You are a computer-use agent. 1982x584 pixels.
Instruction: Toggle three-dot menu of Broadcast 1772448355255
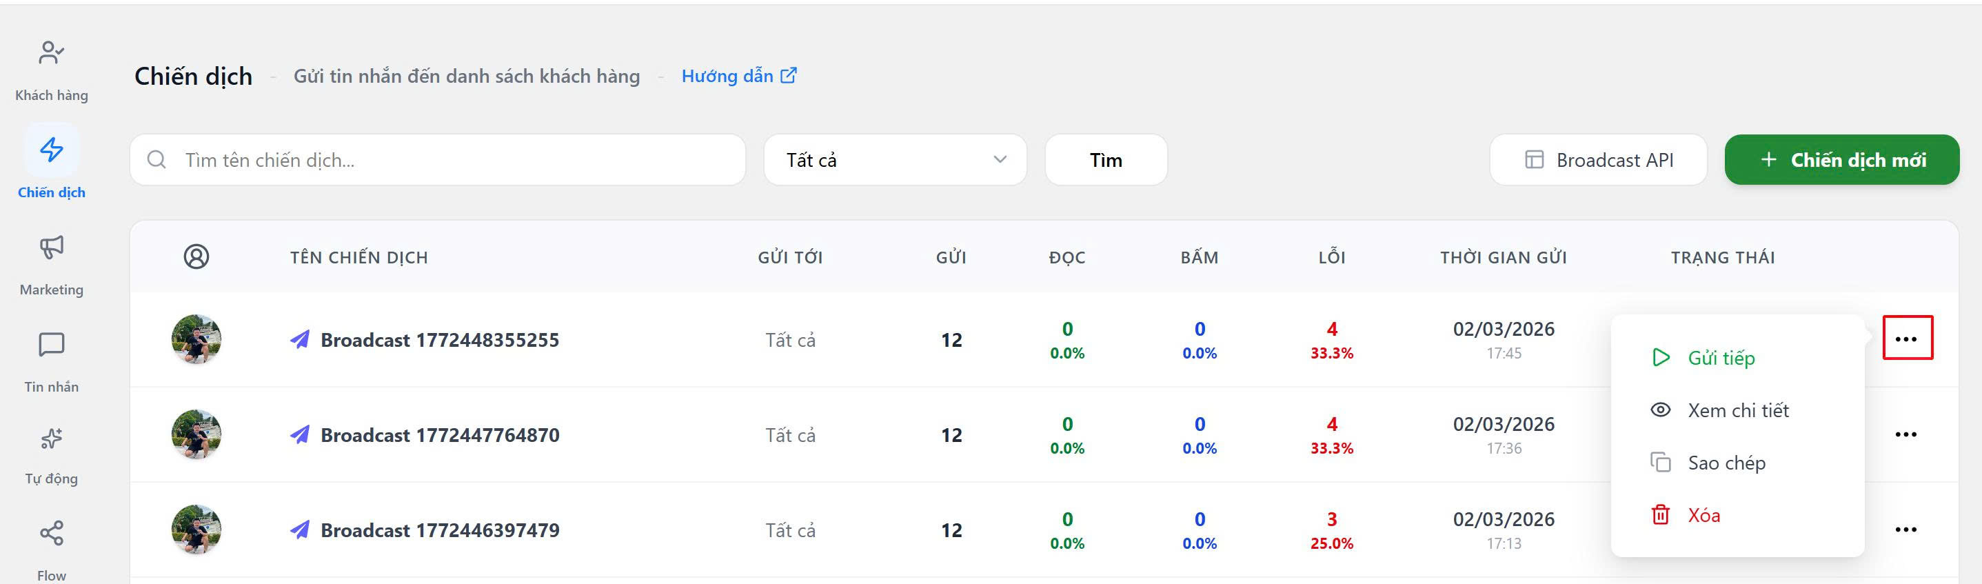pyautogui.click(x=1907, y=339)
